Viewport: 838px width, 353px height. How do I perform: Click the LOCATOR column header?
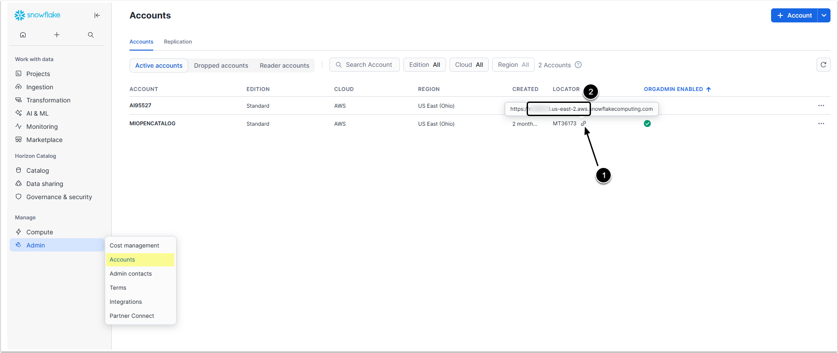[x=566, y=89]
